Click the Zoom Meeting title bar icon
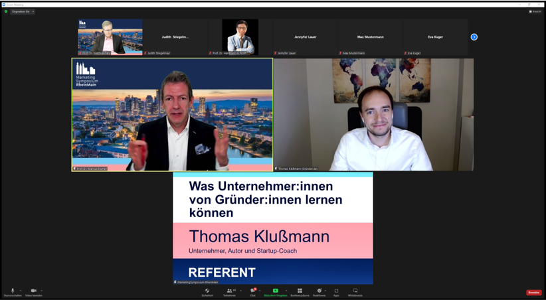The height and width of the screenshot is (300, 546). point(4,5)
